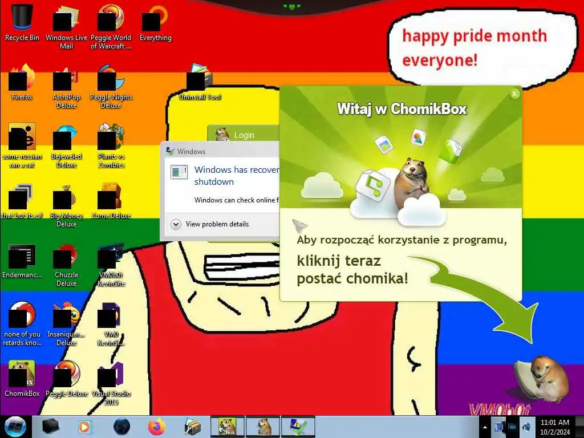Viewport: 584px width, 438px height.
Task: Select the Endermanc... desktop icon
Action: coord(22,261)
